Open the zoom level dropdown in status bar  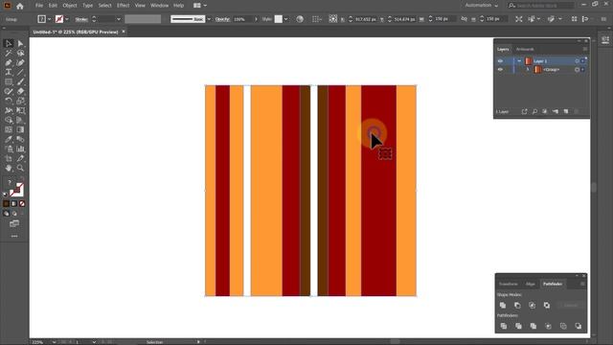[x=54, y=342]
